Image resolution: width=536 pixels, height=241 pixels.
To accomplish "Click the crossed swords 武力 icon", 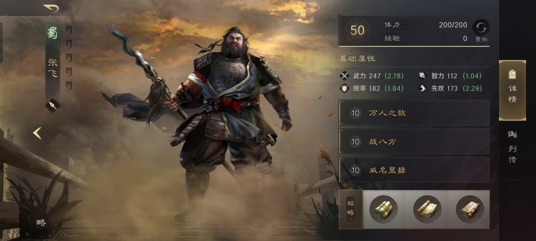I will tap(344, 76).
